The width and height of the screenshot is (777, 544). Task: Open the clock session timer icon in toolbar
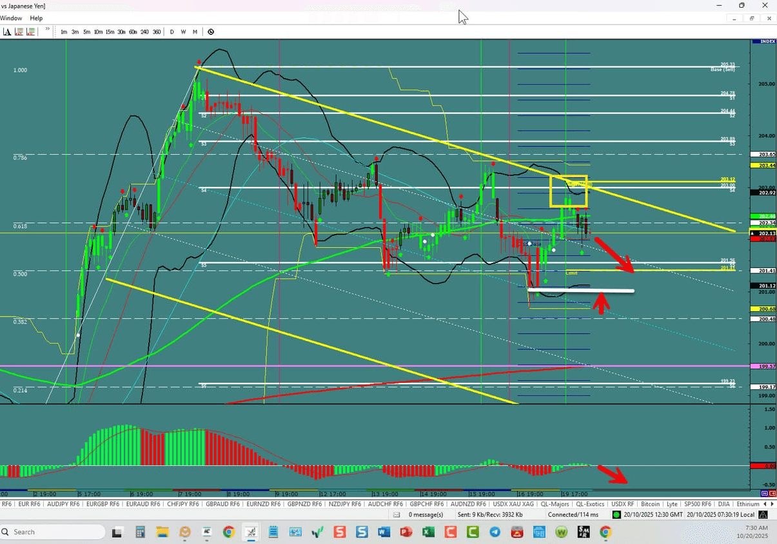(x=211, y=31)
